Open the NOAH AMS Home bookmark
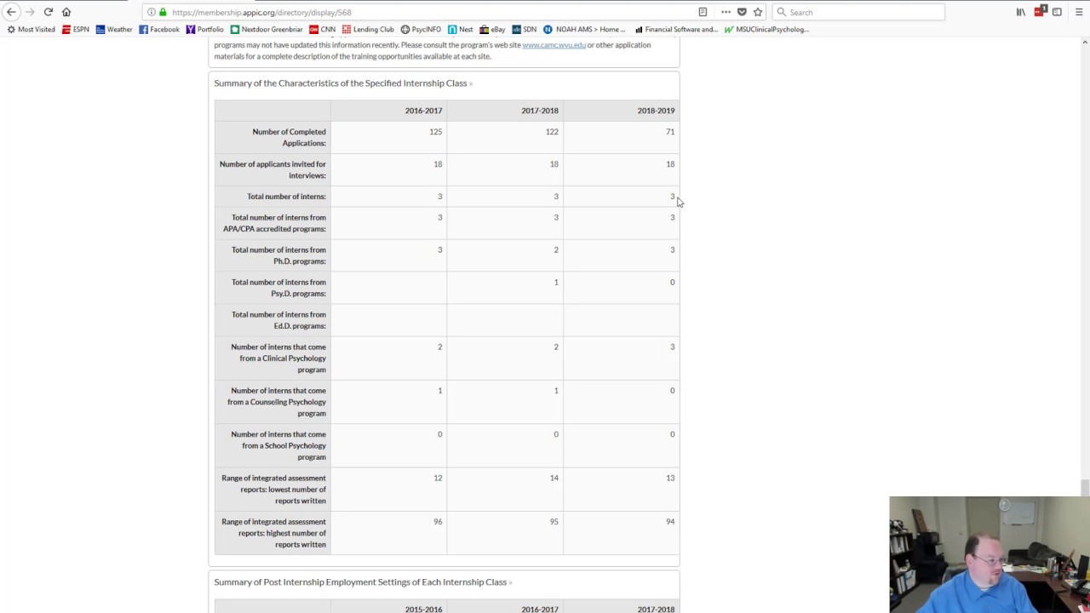Image resolution: width=1090 pixels, height=613 pixels. [584, 29]
